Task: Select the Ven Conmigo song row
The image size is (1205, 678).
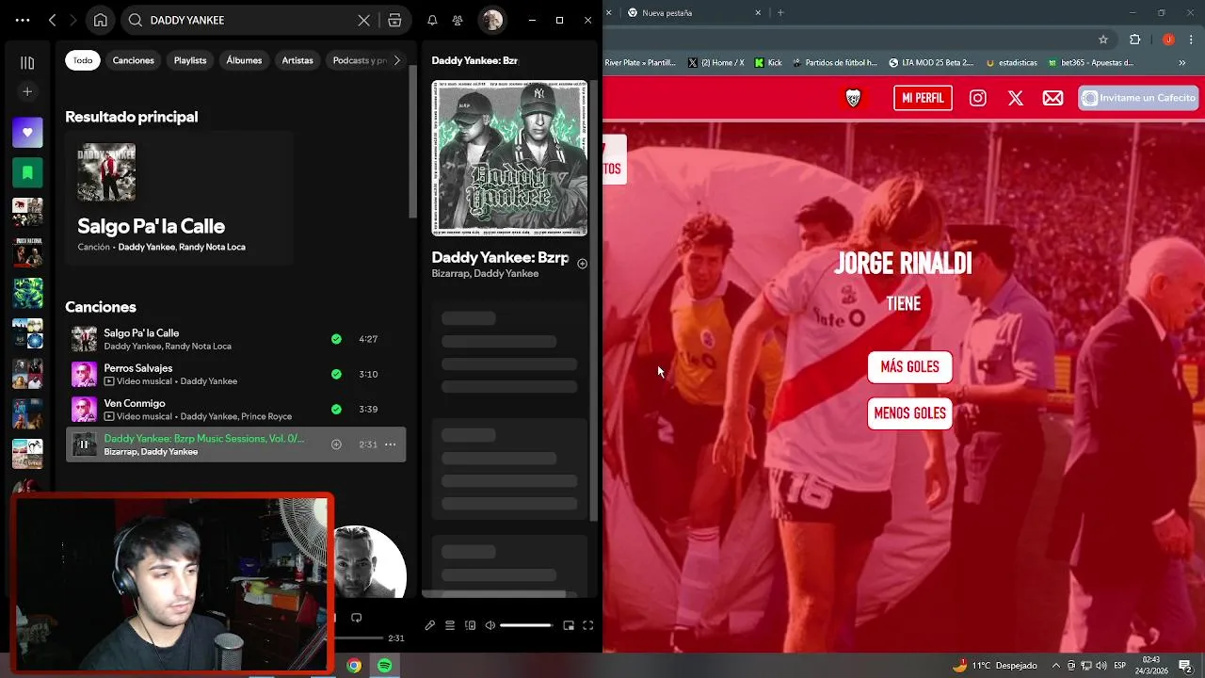Action: tap(235, 409)
